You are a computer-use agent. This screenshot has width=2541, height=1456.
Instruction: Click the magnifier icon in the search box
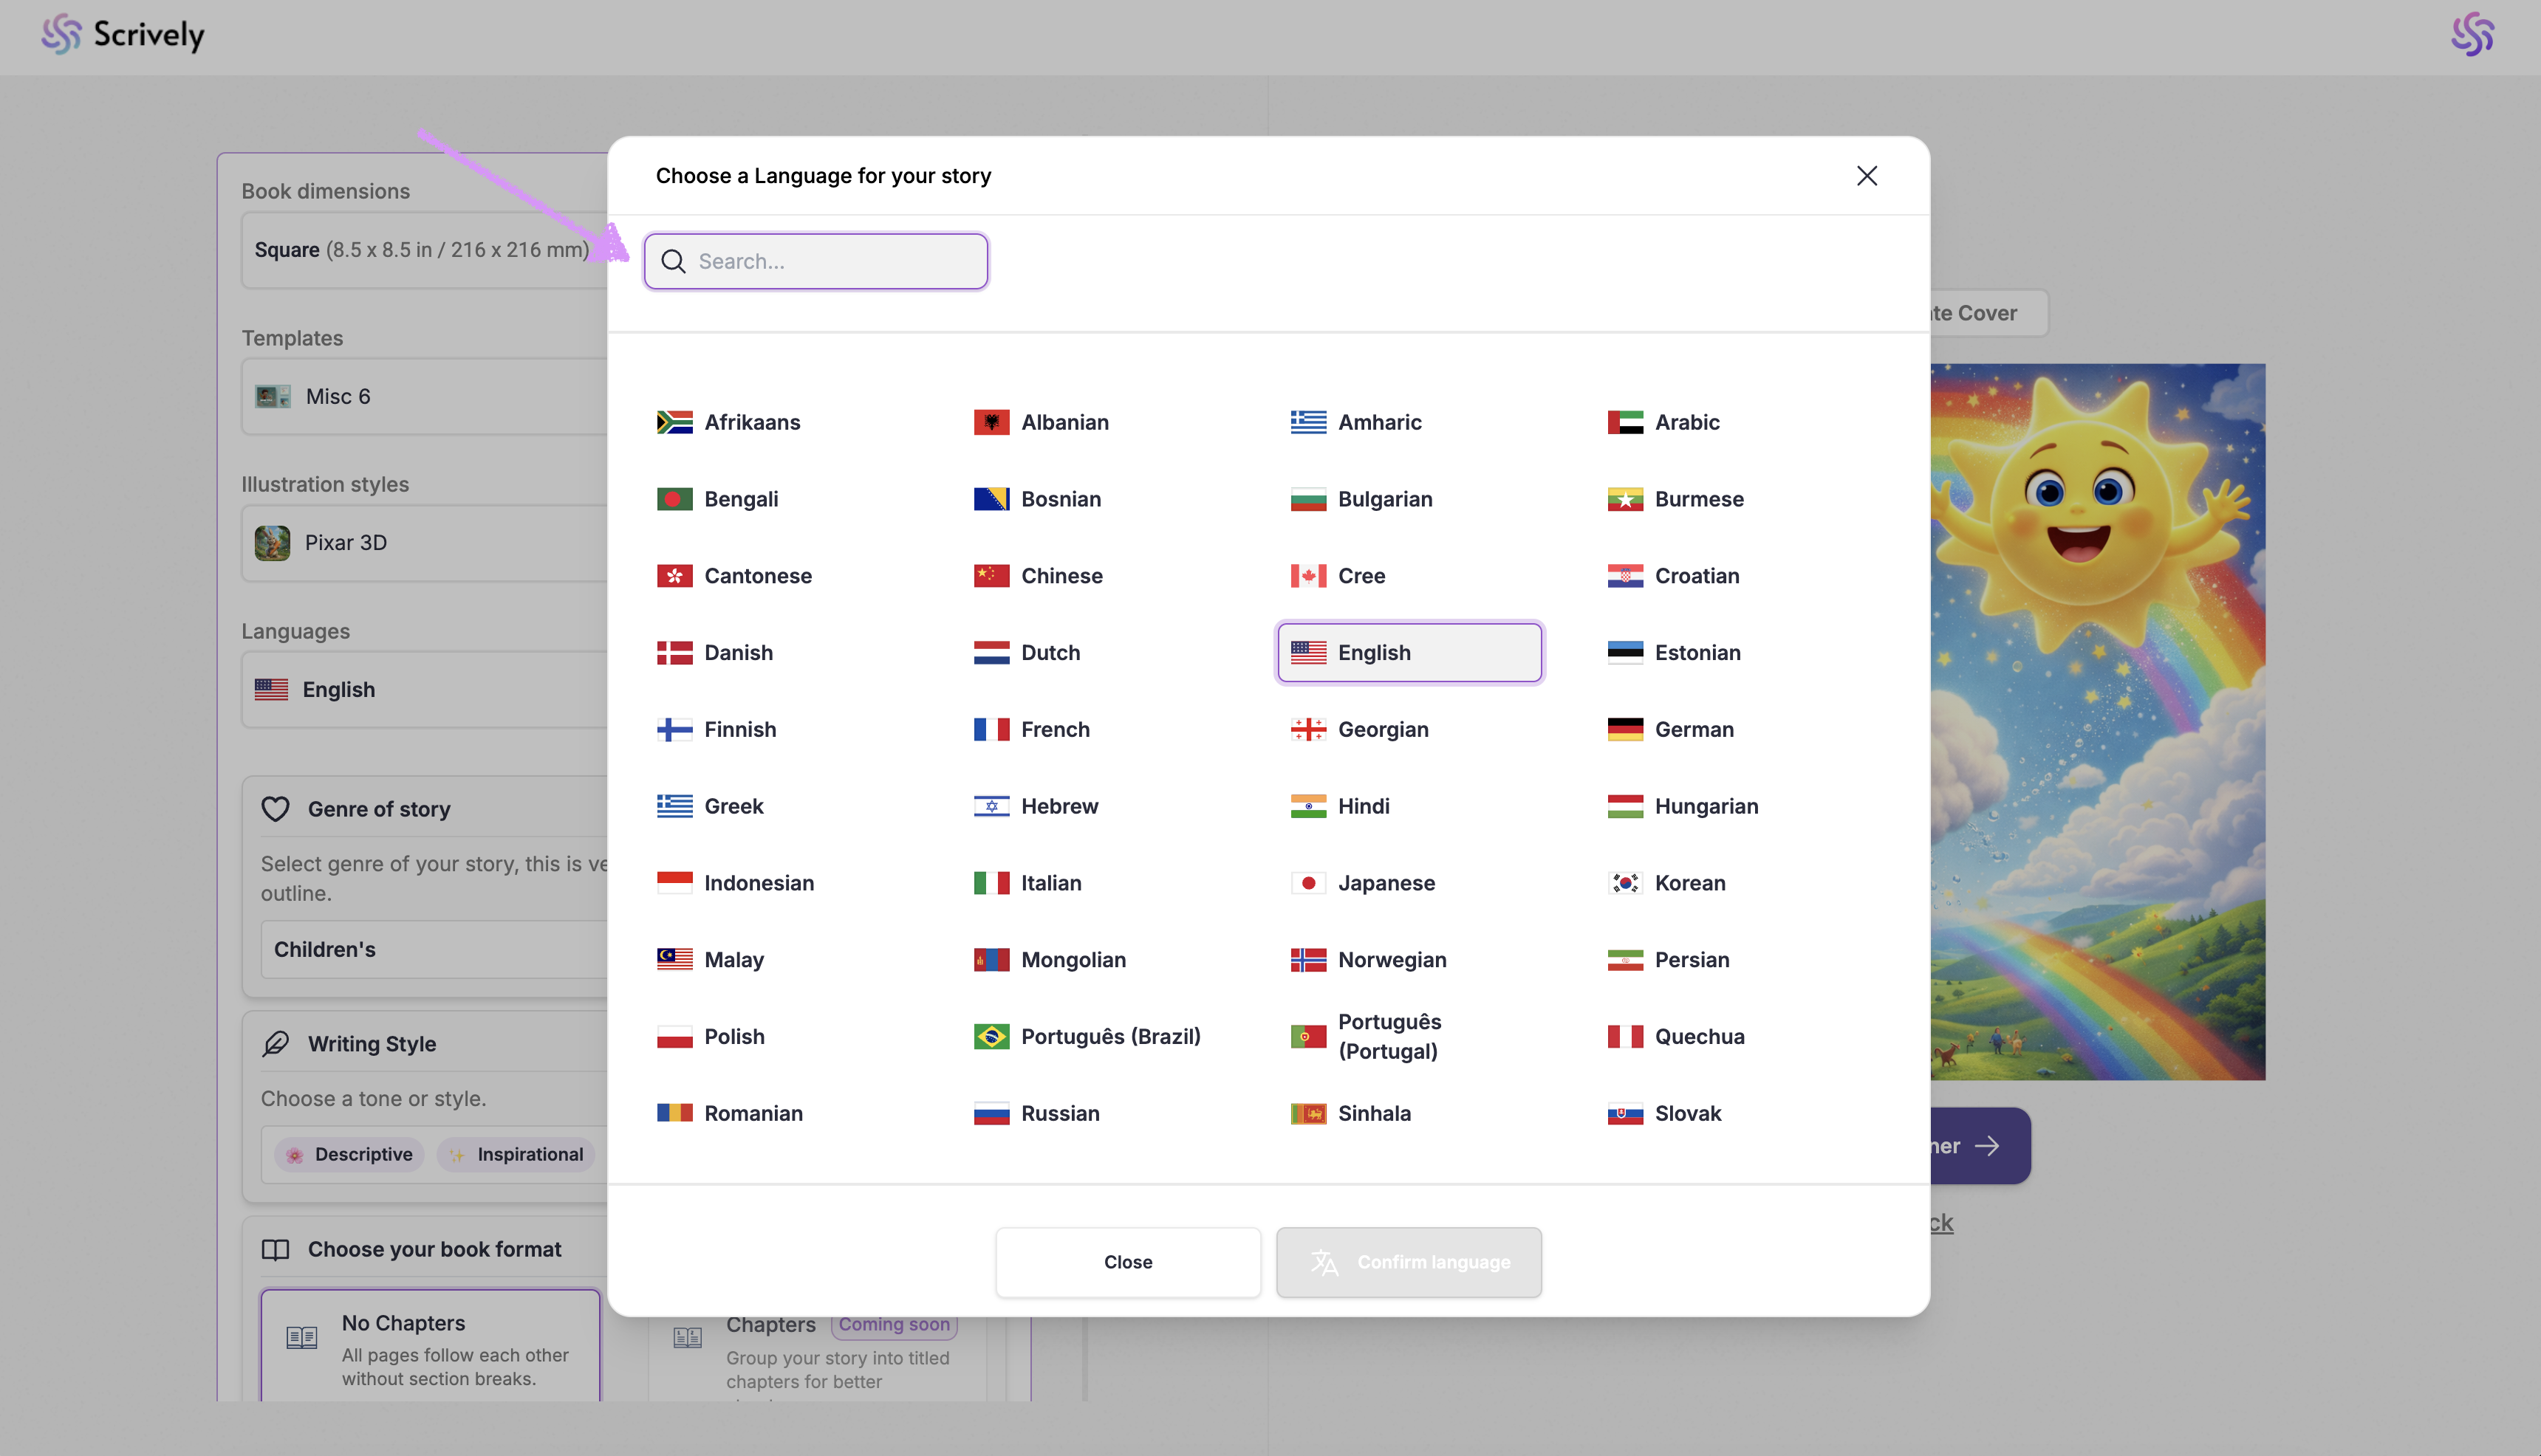click(673, 261)
